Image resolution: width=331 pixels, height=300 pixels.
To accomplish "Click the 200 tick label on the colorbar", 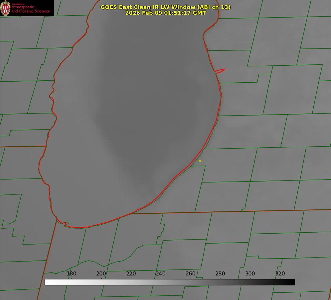I will pos(101,274).
